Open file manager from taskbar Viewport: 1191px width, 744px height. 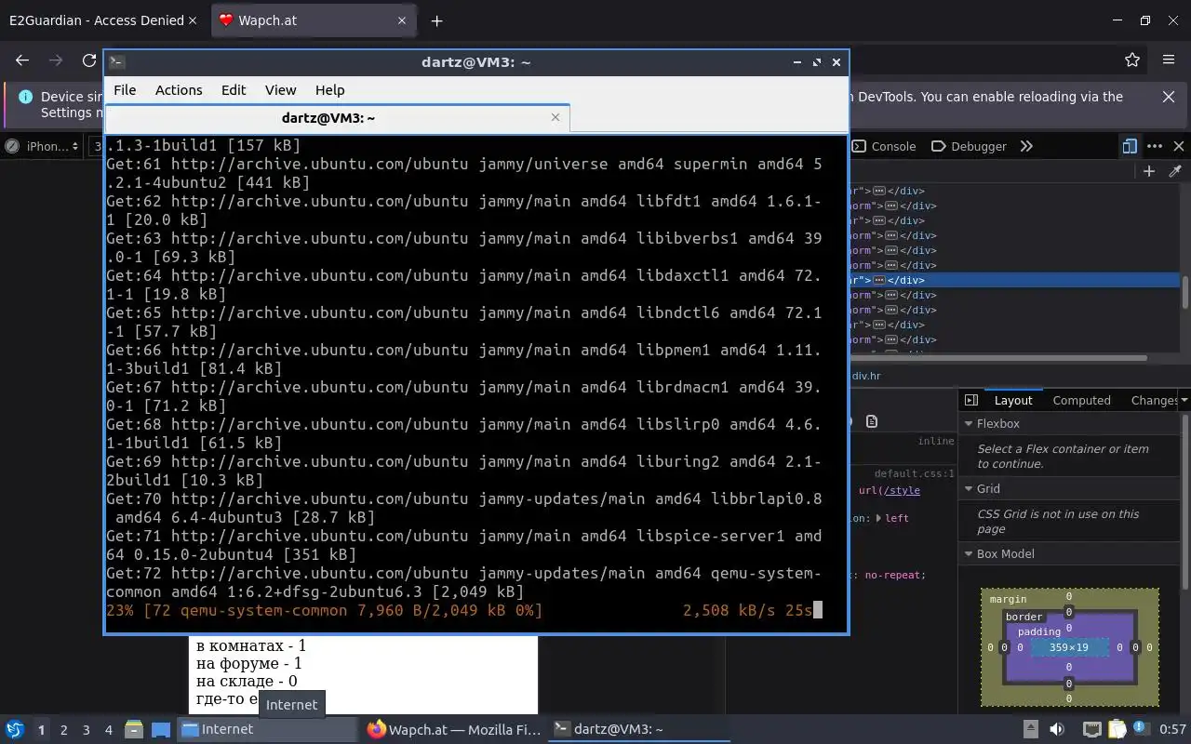pyautogui.click(x=134, y=729)
